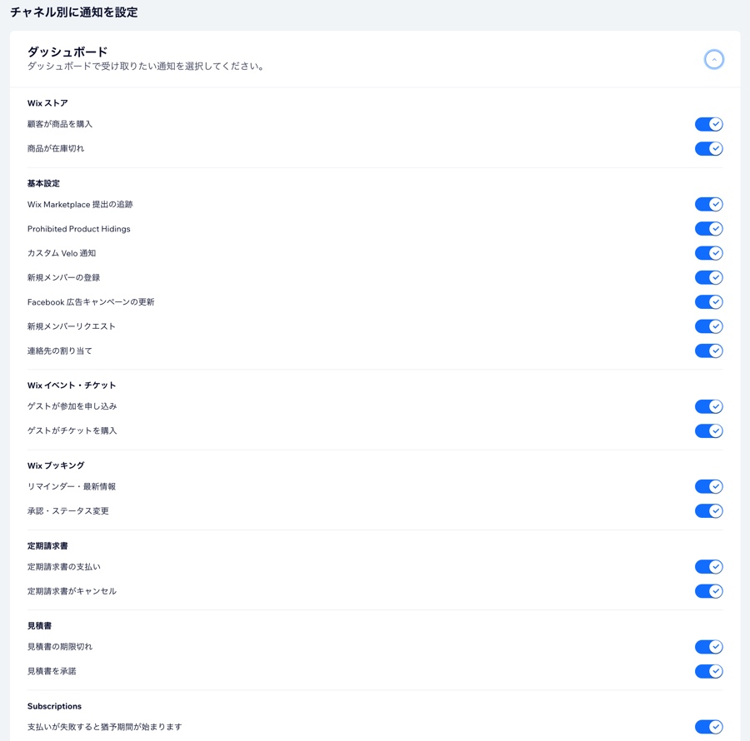Viewport: 750px width, 741px height.
Task: Click the Wix Marketplace 提出の追跡 label
Action: point(80,205)
